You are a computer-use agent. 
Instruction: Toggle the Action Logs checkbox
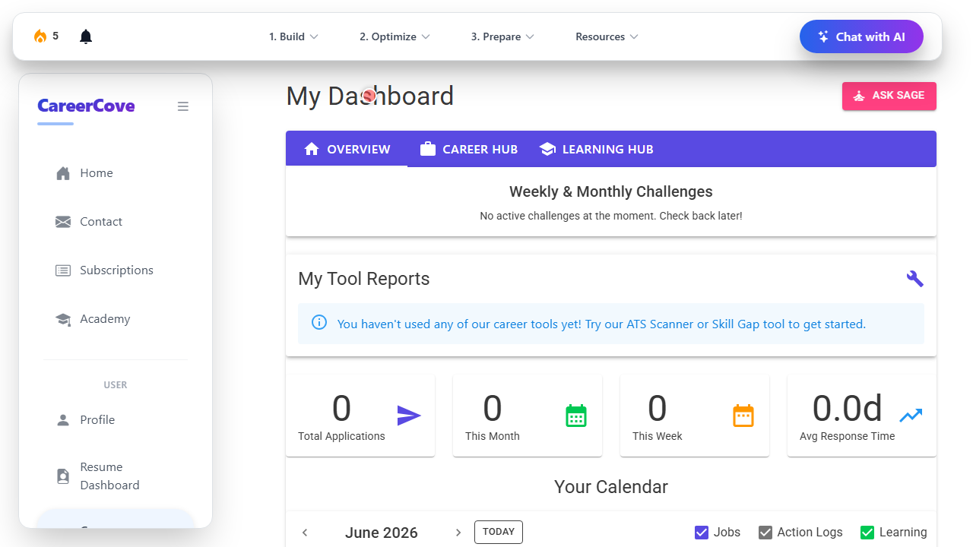pos(765,533)
